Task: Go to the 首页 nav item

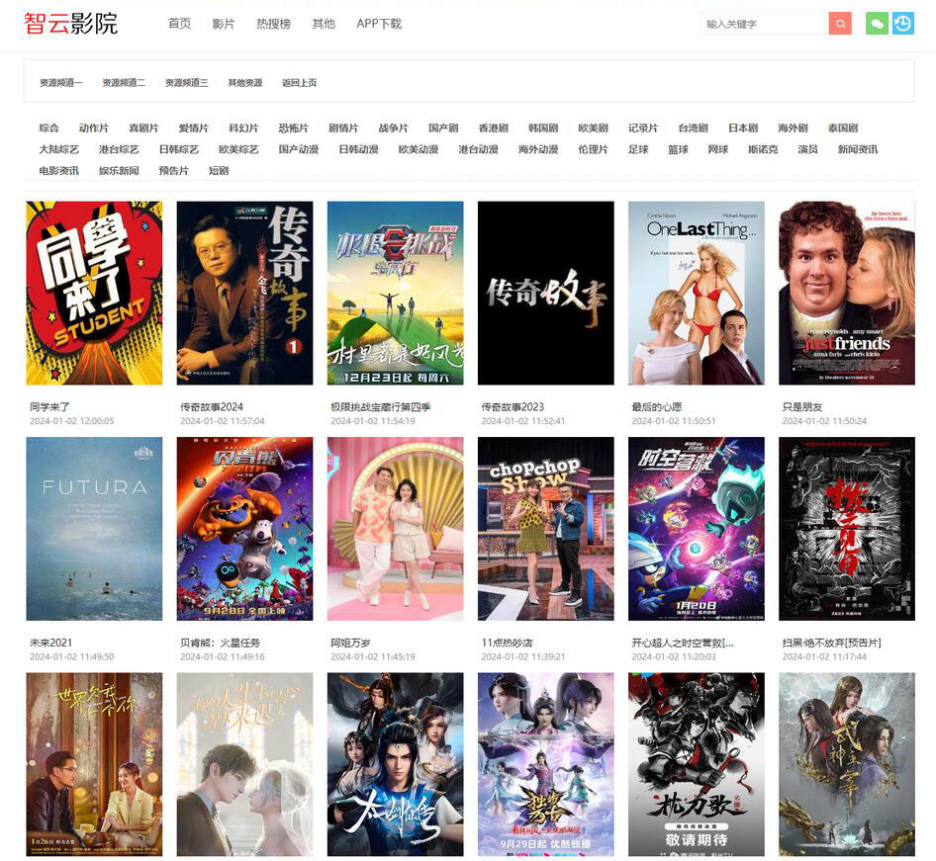Action: 180,24
